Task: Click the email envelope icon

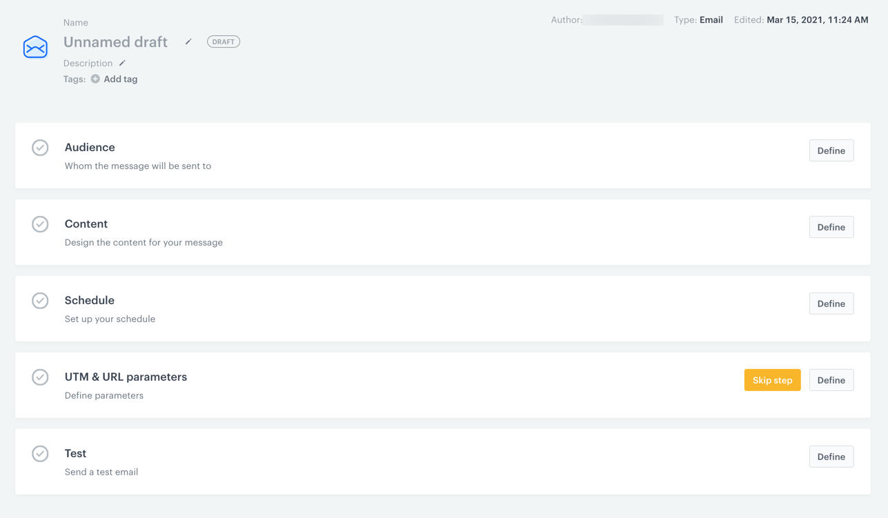Action: pos(35,47)
